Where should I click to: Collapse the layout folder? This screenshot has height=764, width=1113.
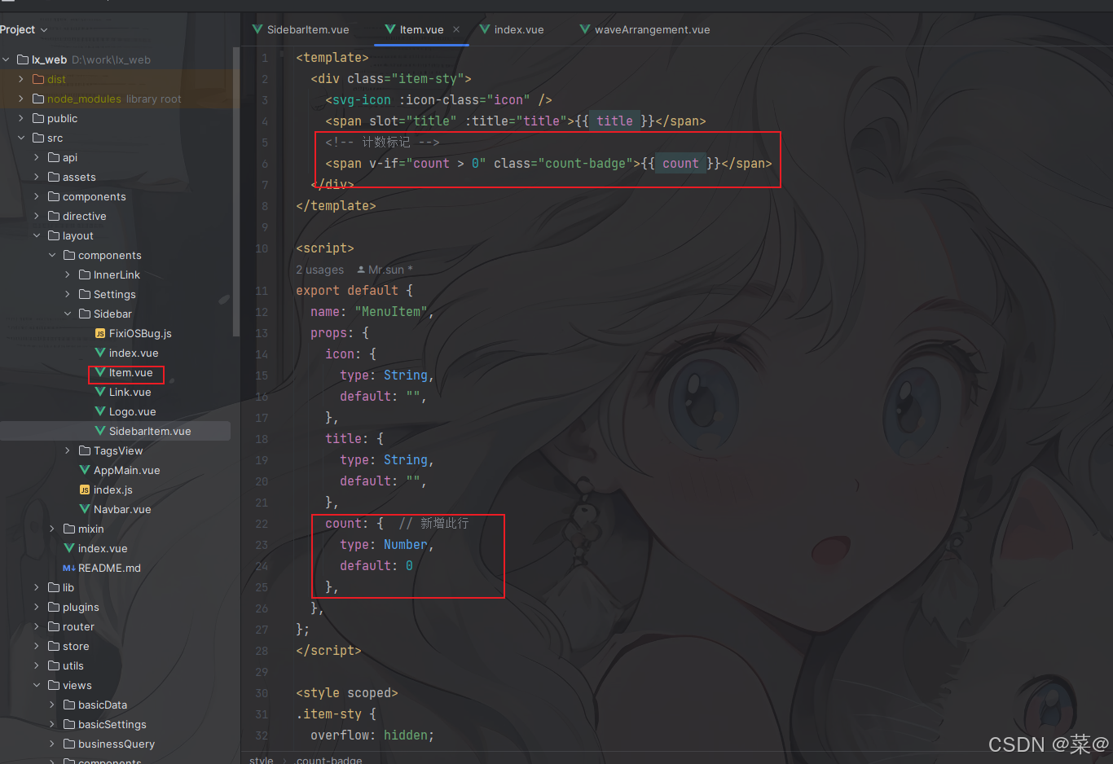coord(37,235)
